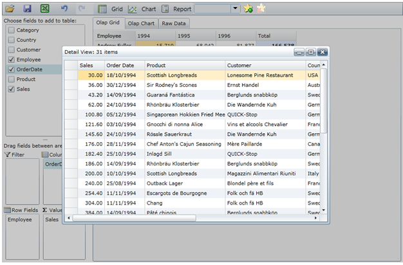Open the report selection dropdown arrow
This screenshot has height=265, width=403.
point(234,10)
